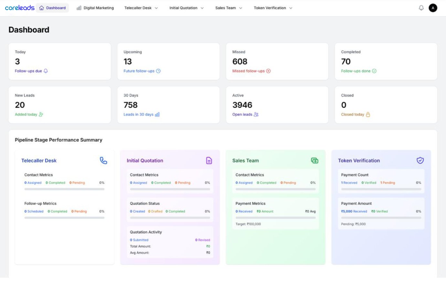The height and width of the screenshot is (298, 446).
Task: Click the Telecaller Desk Contact Metrics progress bar
Action: point(64,189)
